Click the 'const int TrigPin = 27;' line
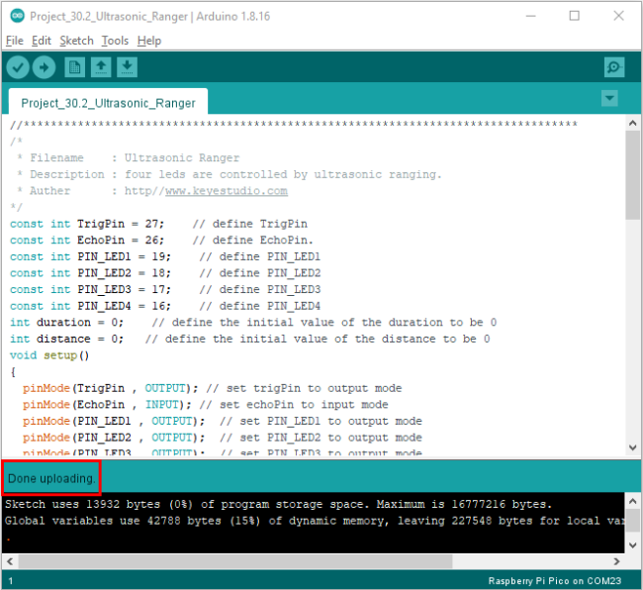Screen dimensions: 643x590 (x=87, y=224)
